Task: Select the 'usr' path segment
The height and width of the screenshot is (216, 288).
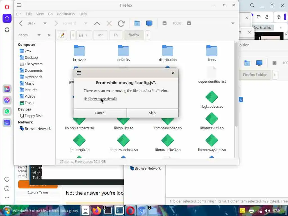Action: pos(100,35)
